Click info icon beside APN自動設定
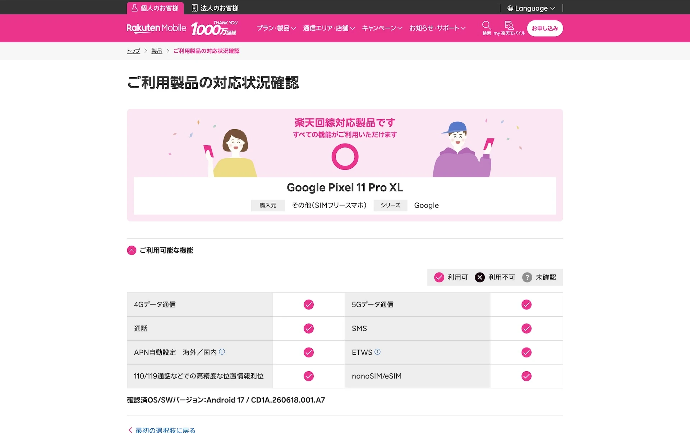Image resolution: width=690 pixels, height=433 pixels. 222,352
